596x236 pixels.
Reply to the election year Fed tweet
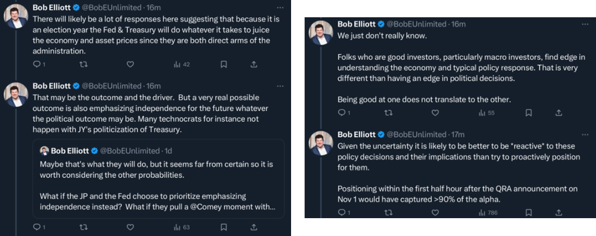(36, 64)
